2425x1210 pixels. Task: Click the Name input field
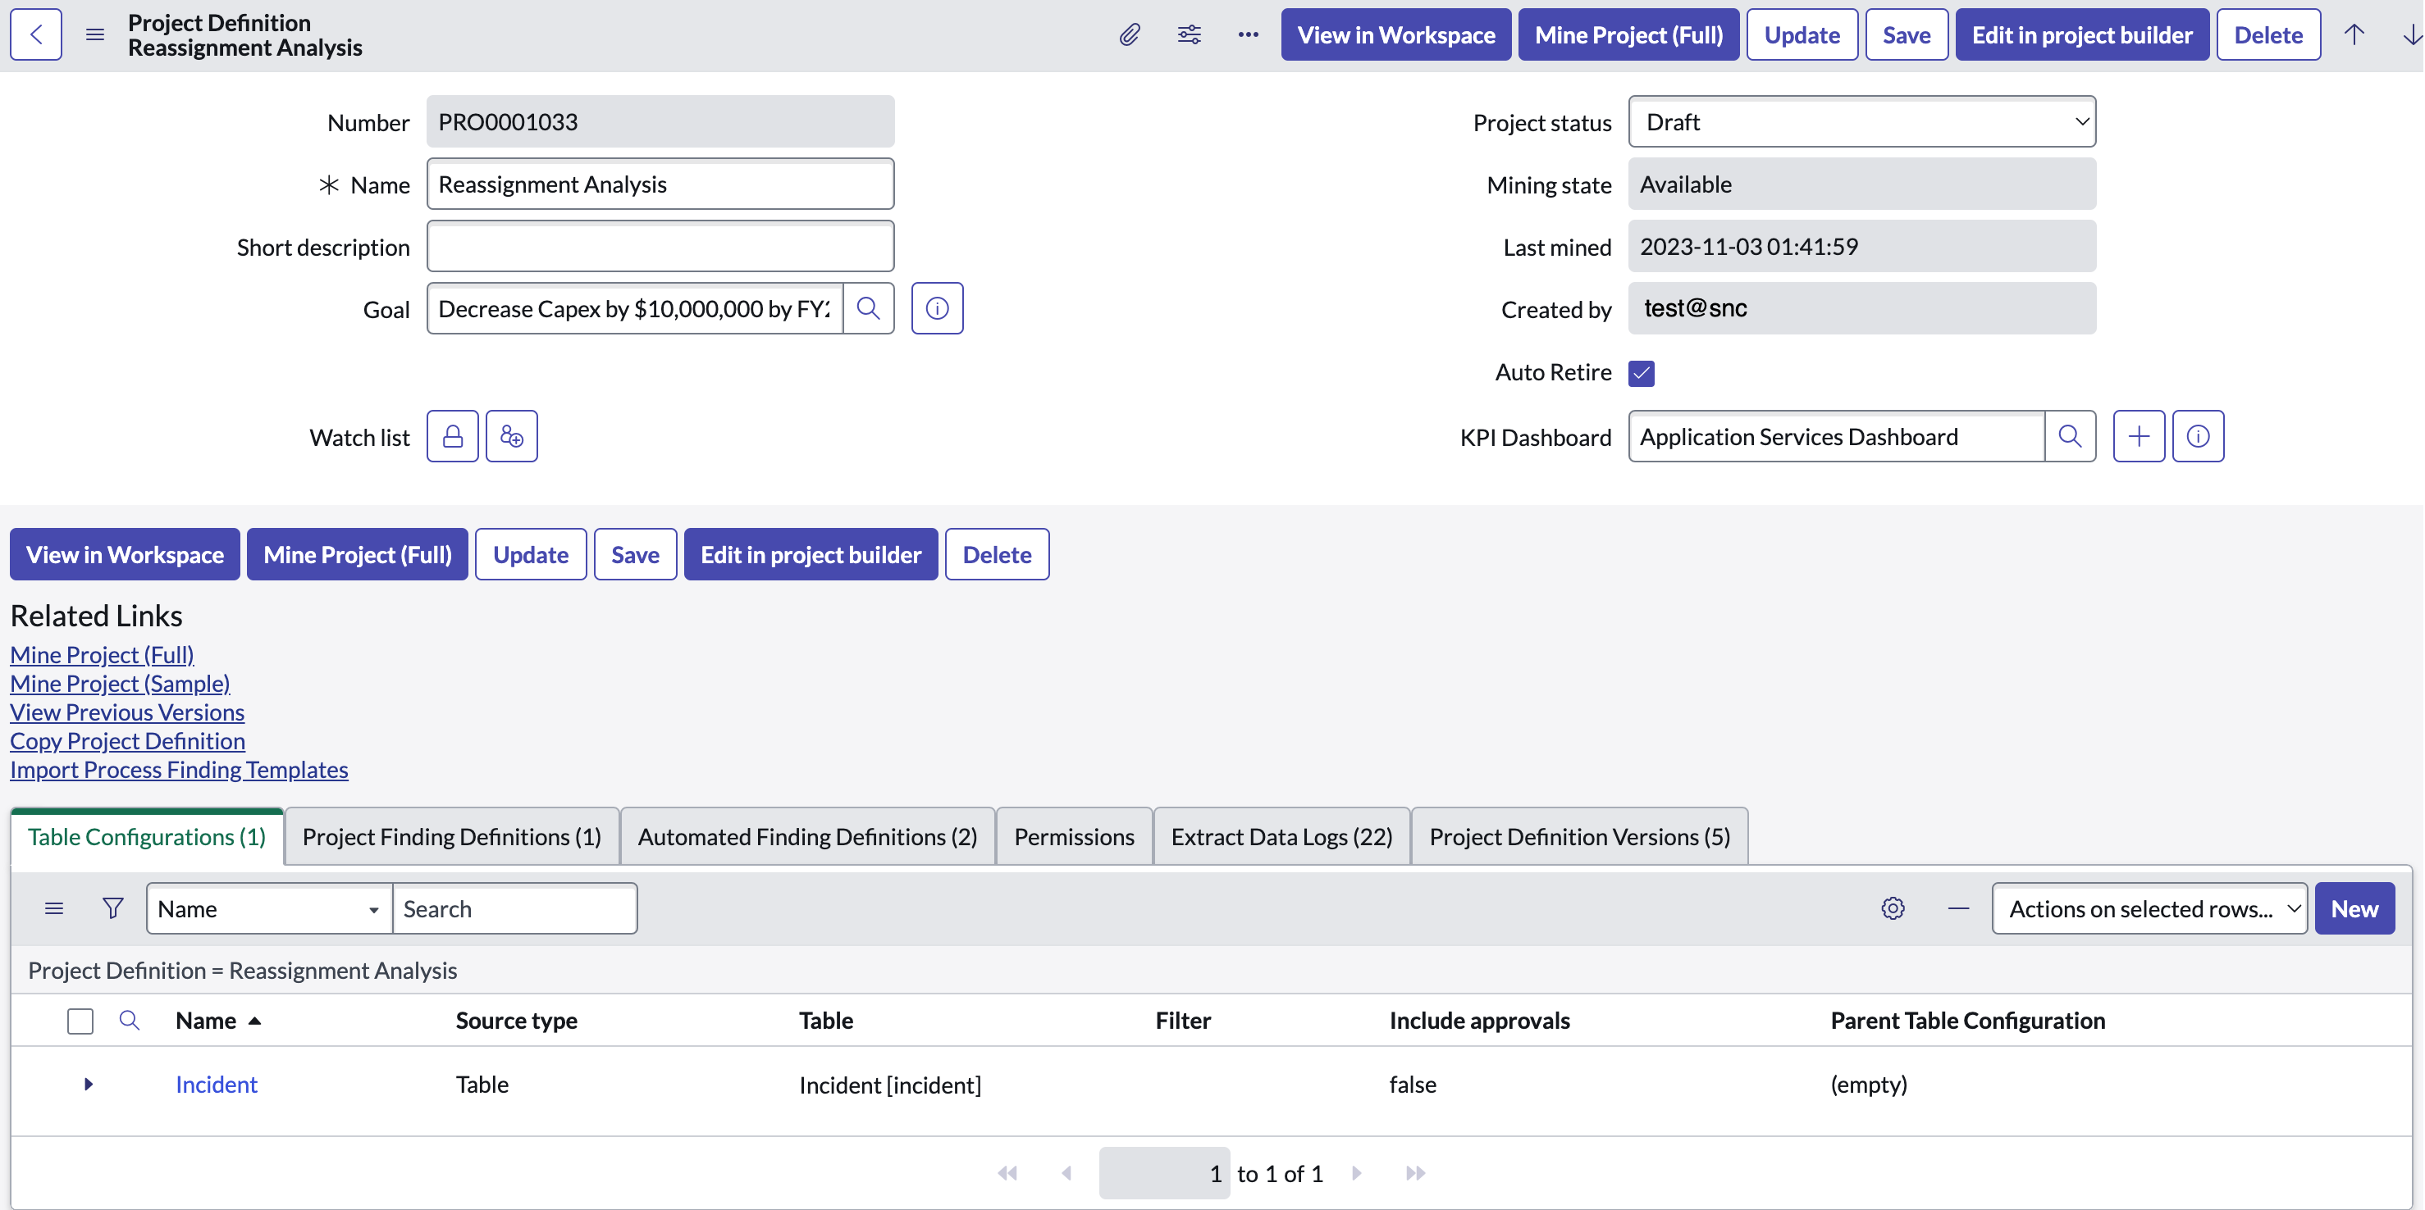(660, 184)
